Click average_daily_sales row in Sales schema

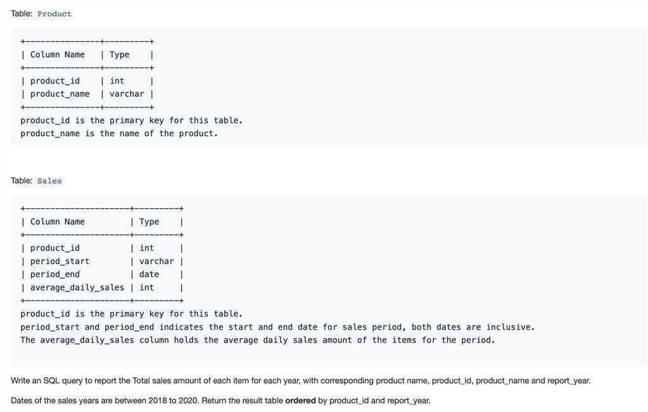point(102,288)
